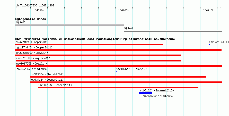Click the blue nsv981620 gain bar
The height and width of the screenshot is (116, 229).
click(145, 93)
